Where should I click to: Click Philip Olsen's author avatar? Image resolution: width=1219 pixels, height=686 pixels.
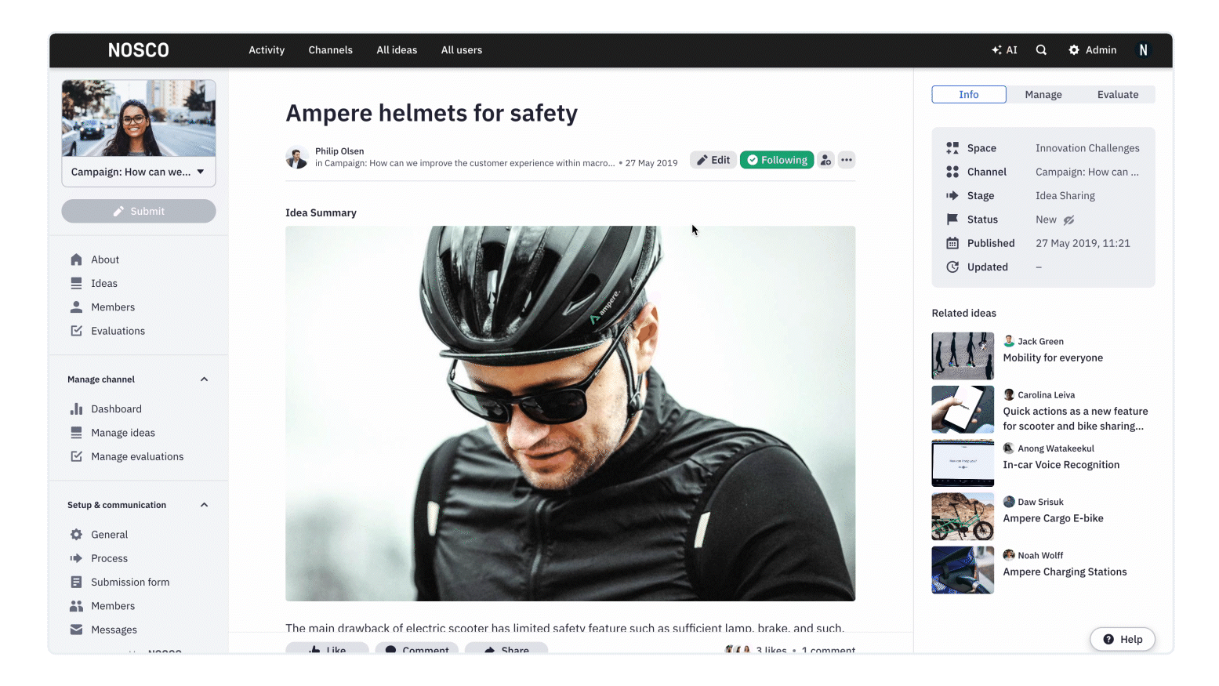[x=297, y=158]
